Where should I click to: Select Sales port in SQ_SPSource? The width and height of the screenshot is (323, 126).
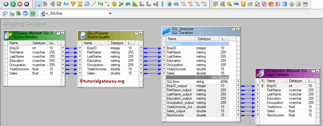pos(110,73)
